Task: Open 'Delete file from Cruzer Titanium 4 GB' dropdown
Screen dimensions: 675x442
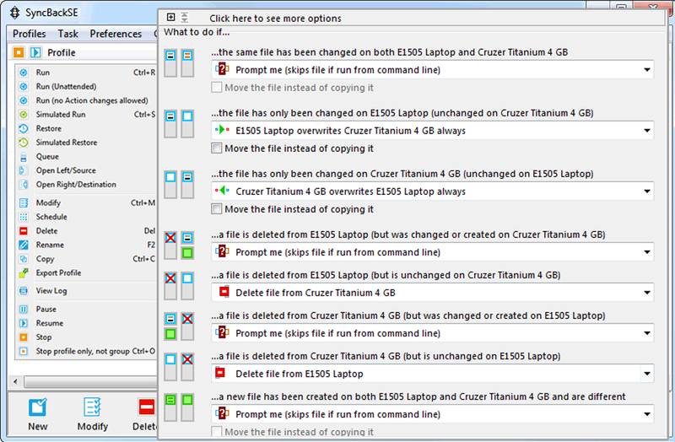Action: pos(432,293)
